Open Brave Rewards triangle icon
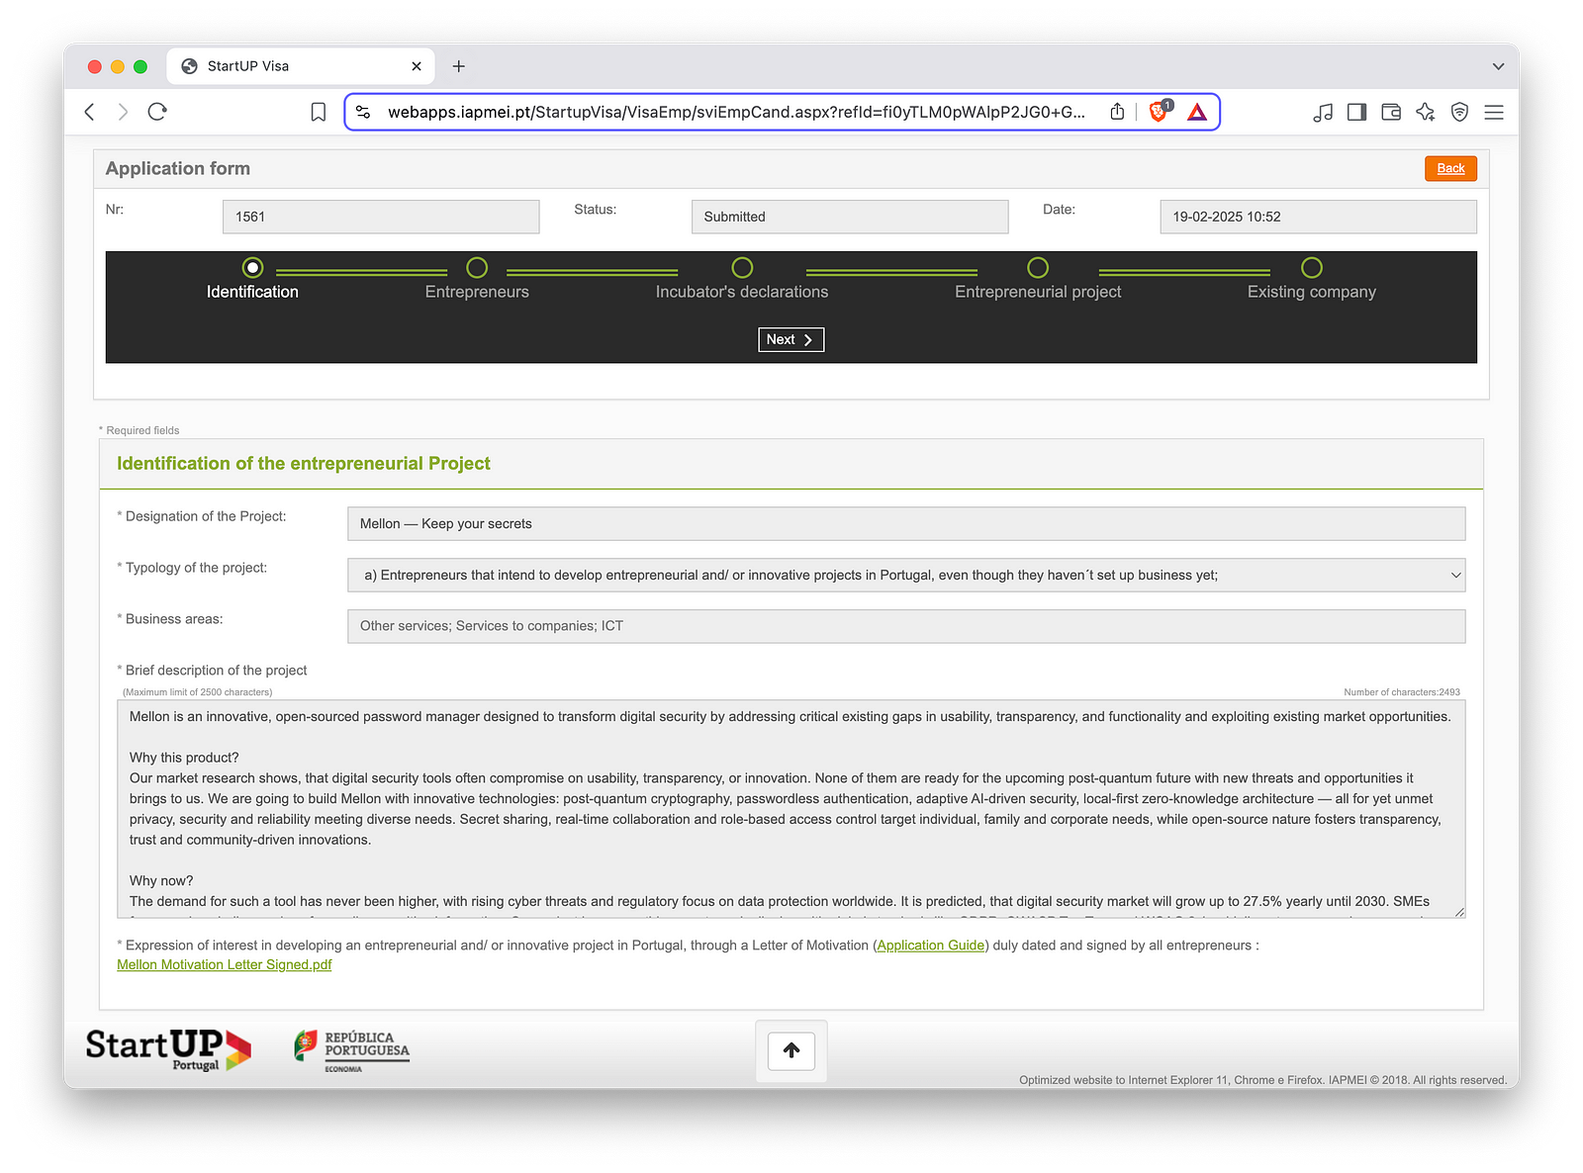The height and width of the screenshot is (1173, 1583). [1197, 112]
